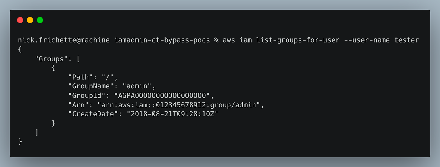The image size is (440, 167).
Task: Click the tester username argument
Action: [407, 40]
